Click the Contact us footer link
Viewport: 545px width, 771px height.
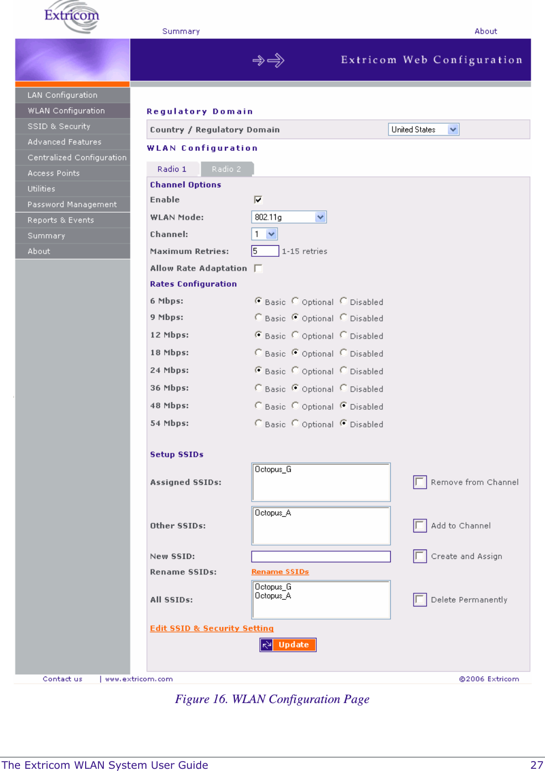tap(62, 679)
